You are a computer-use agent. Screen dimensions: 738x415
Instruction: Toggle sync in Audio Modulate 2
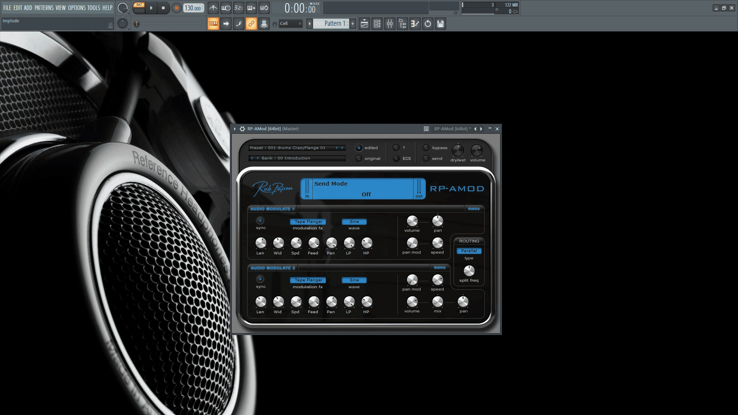click(x=260, y=279)
